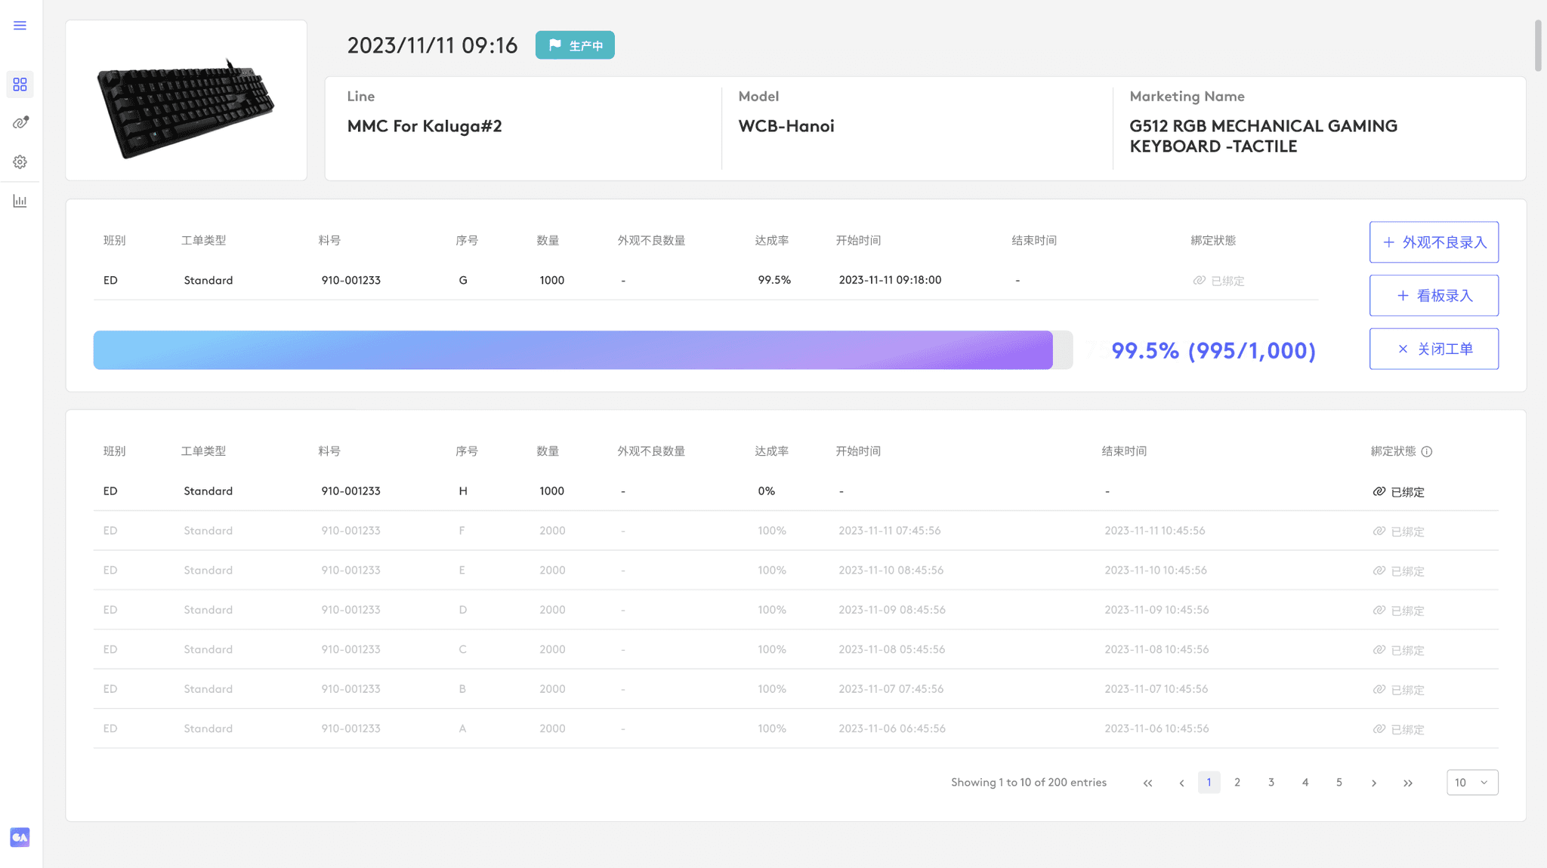Go to page 5 in pagination

(x=1339, y=783)
